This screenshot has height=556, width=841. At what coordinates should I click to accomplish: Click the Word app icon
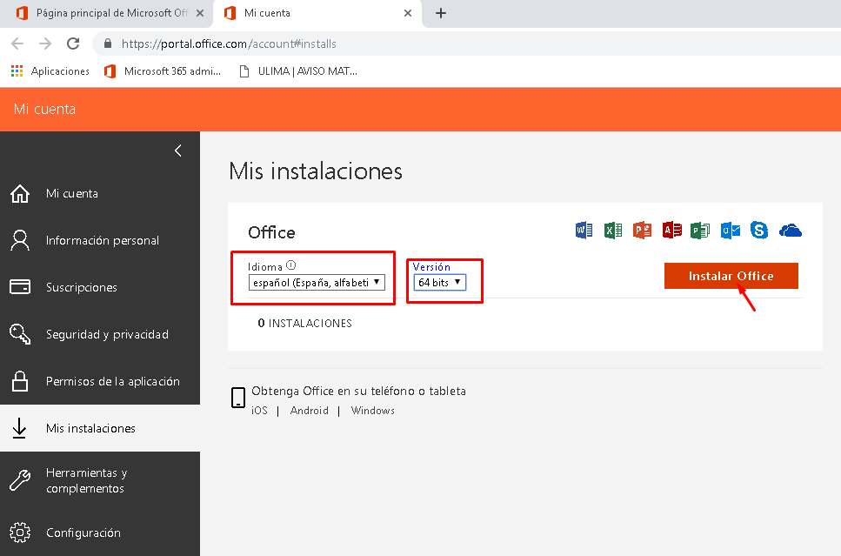point(584,231)
